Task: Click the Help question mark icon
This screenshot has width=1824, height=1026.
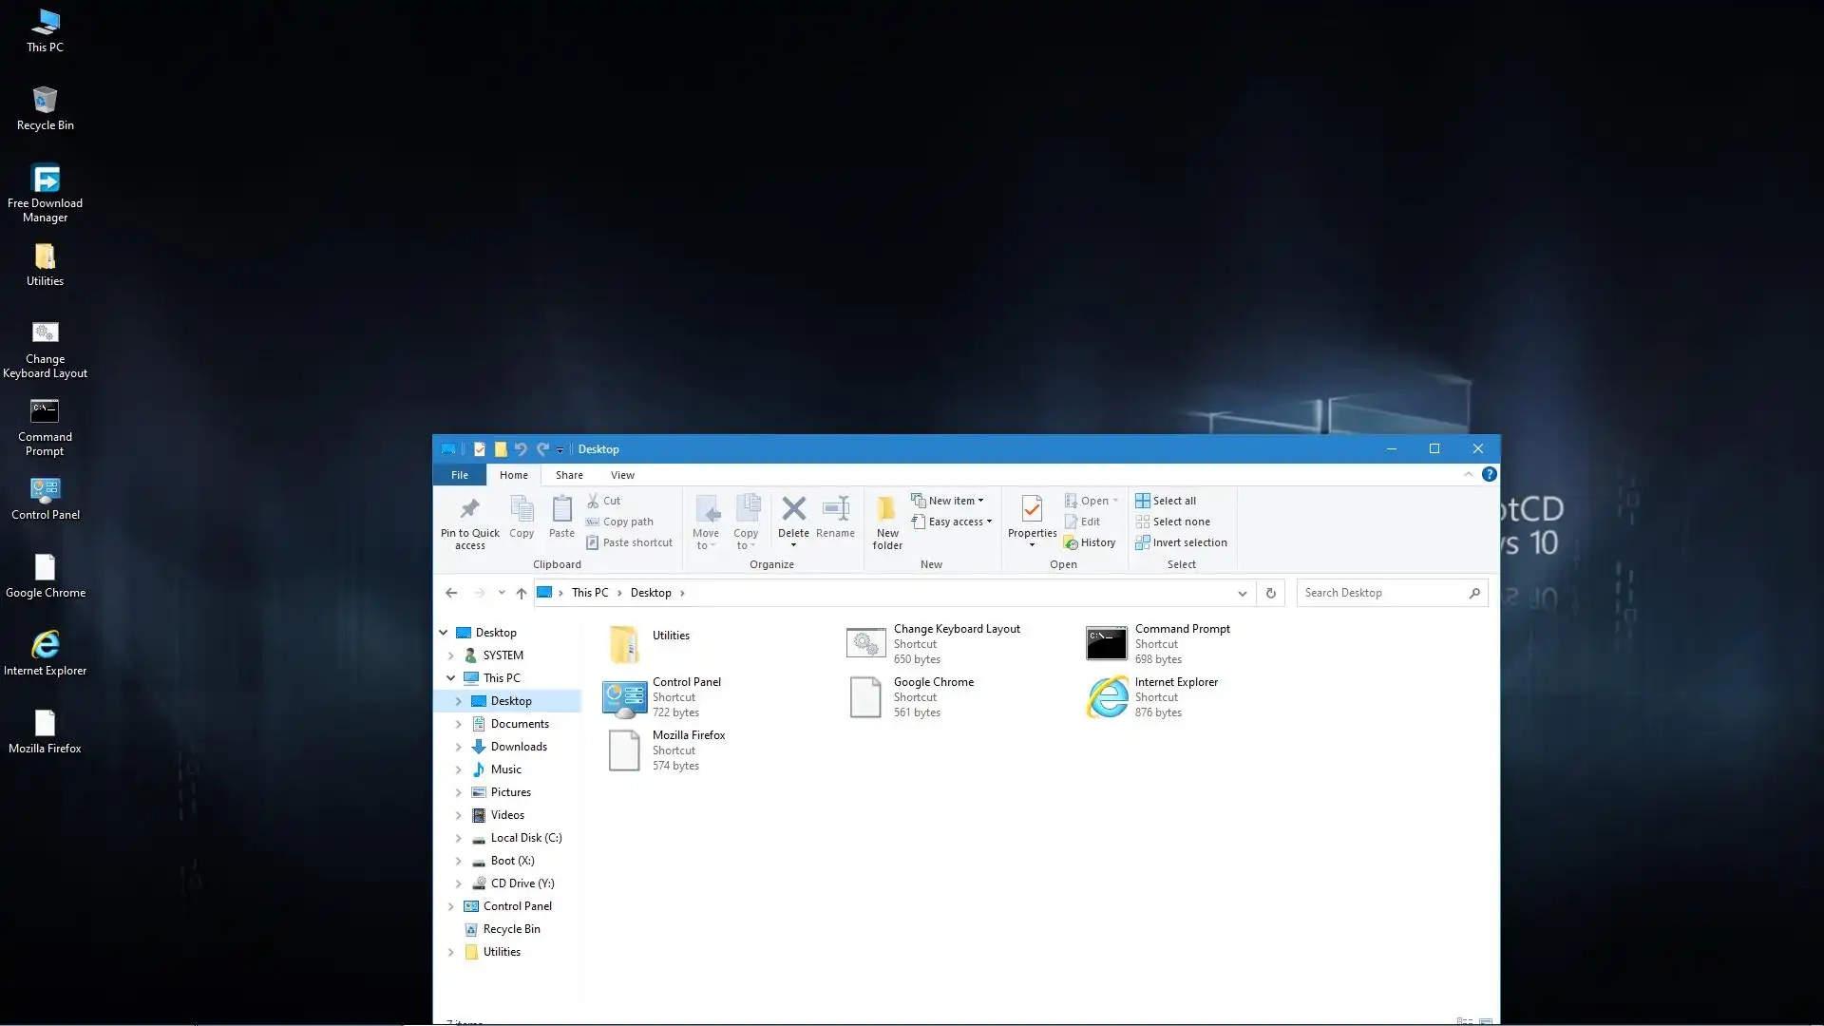Action: click(1489, 474)
